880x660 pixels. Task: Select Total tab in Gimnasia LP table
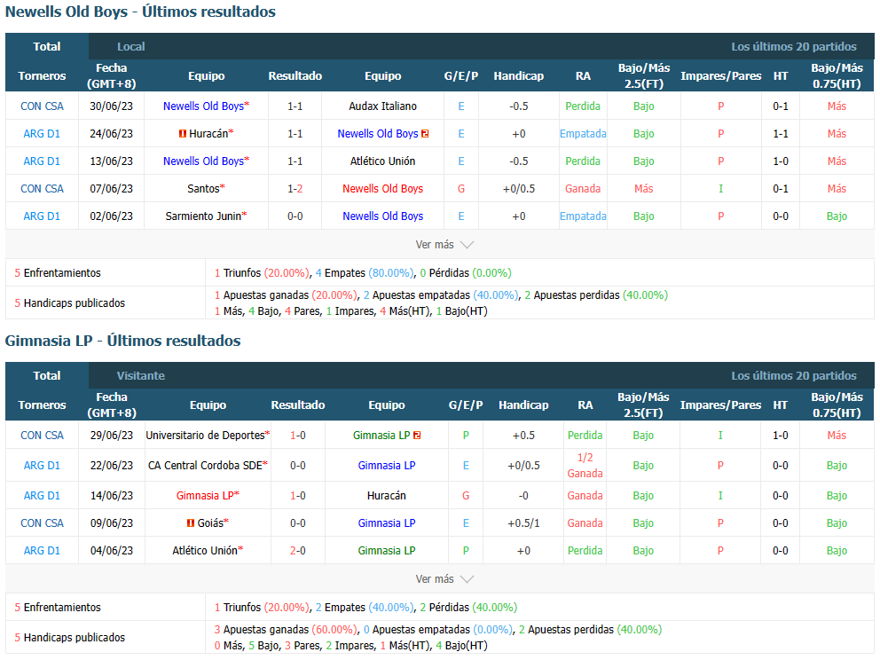click(47, 375)
